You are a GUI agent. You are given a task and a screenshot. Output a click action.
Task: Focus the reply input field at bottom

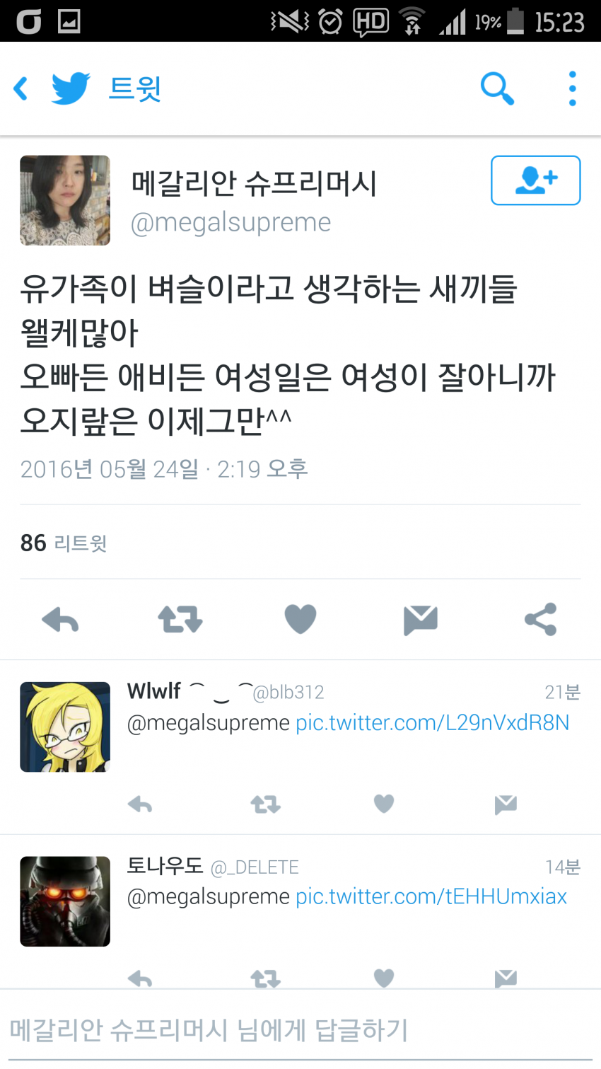300,1029
